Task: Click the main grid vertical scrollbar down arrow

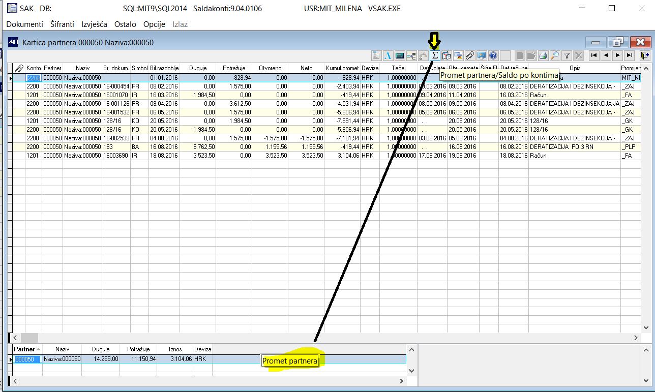Action: [x=646, y=328]
